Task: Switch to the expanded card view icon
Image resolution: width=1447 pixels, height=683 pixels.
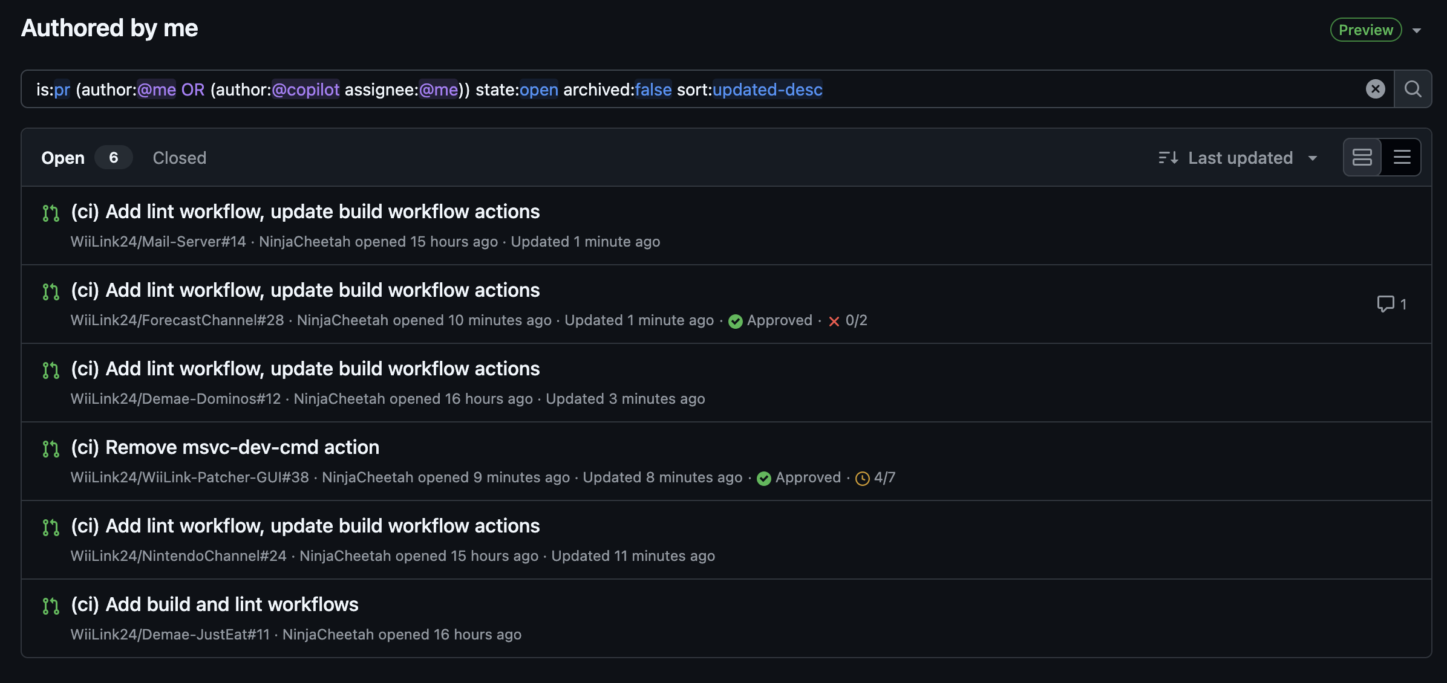Action: point(1362,157)
